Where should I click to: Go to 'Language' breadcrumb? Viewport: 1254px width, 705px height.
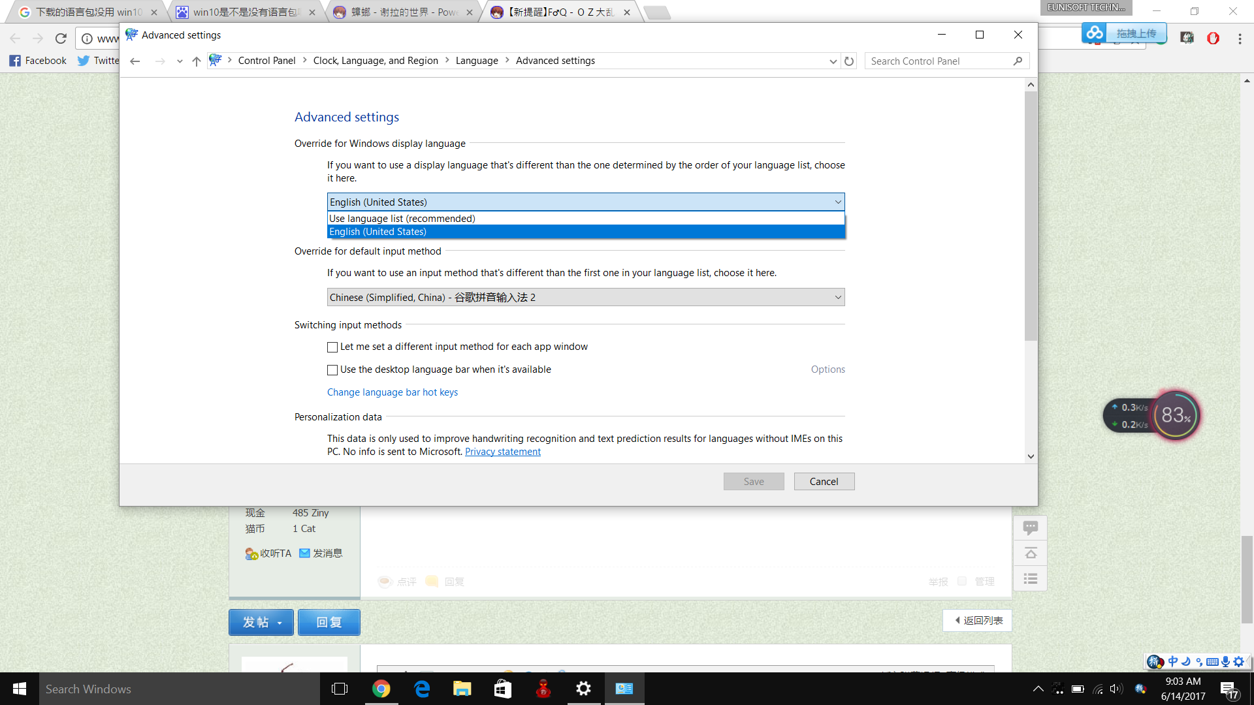coord(477,61)
